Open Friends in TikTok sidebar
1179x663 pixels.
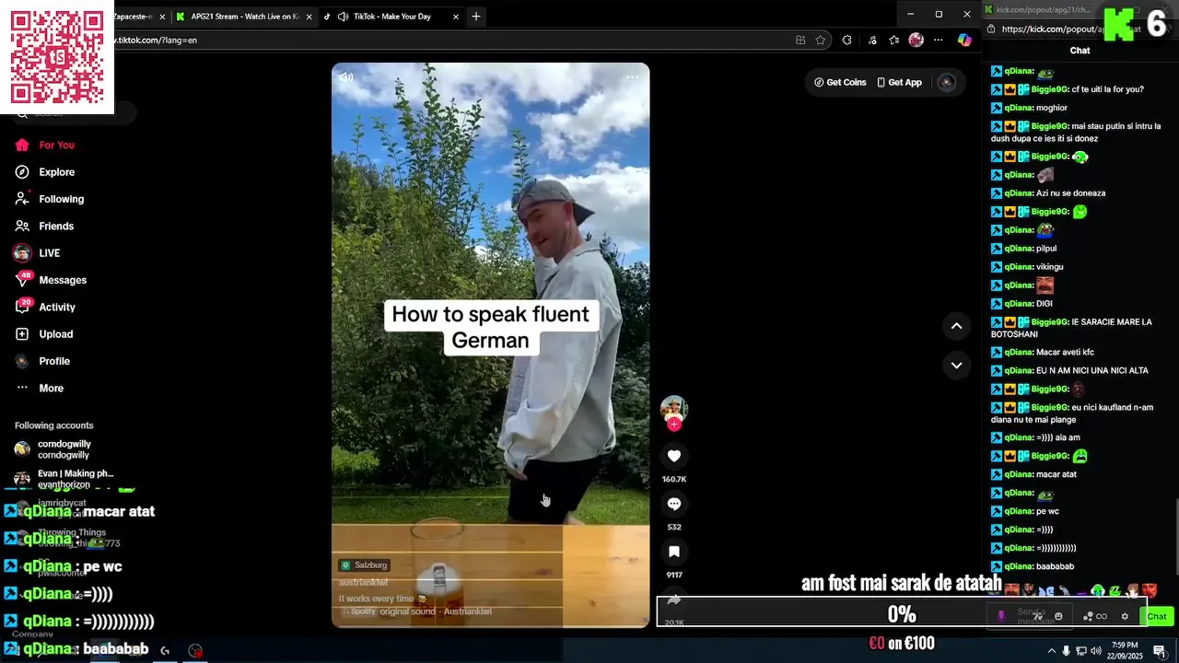(x=44, y=226)
